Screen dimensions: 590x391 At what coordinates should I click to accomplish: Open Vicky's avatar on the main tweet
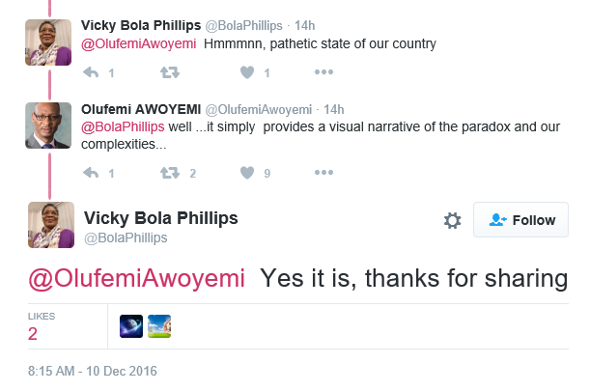tap(51, 225)
